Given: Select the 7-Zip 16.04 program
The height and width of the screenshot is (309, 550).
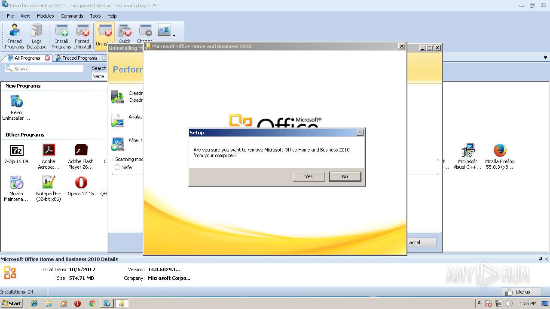Looking at the screenshot, I should (x=16, y=154).
